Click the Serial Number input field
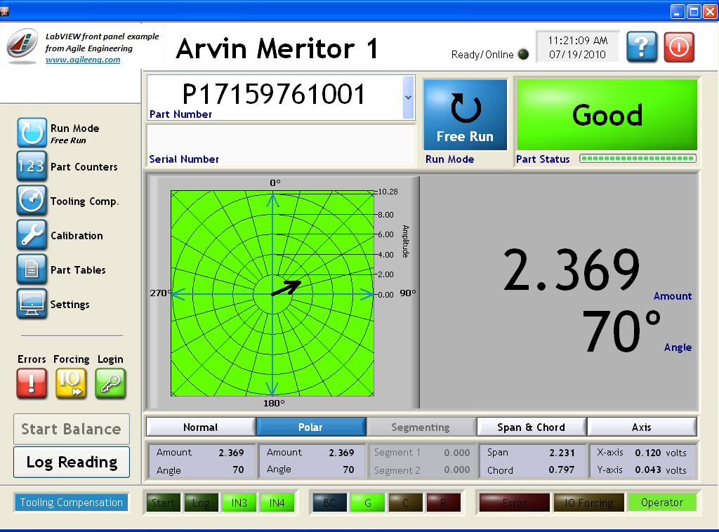 coord(281,139)
